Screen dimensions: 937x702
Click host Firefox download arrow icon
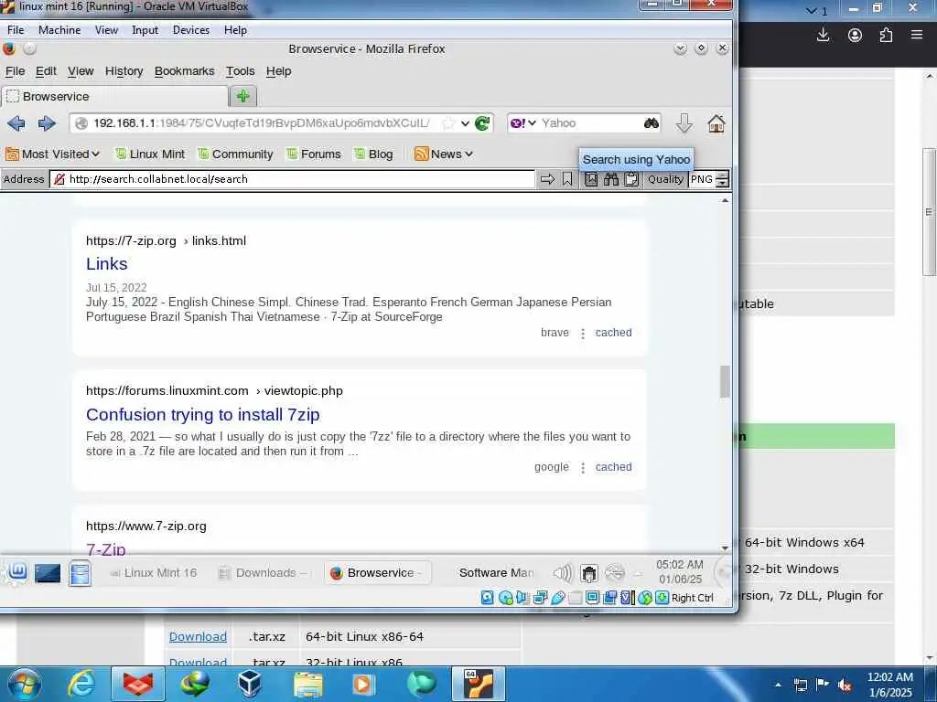[823, 35]
